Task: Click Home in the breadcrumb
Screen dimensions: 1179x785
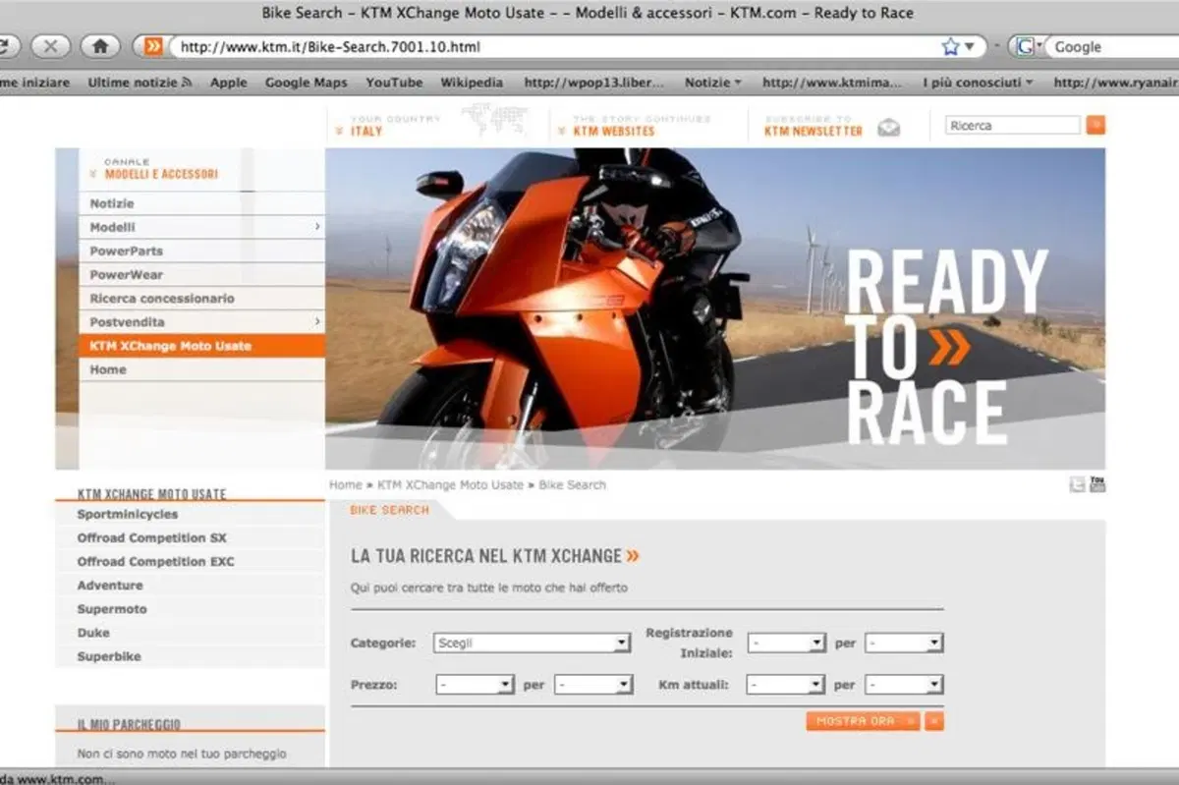Action: (x=346, y=484)
